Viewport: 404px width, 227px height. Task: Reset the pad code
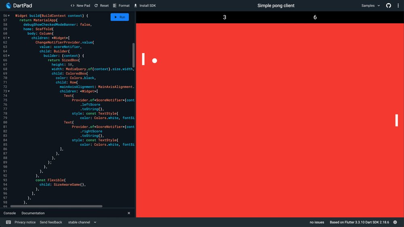click(x=101, y=5)
